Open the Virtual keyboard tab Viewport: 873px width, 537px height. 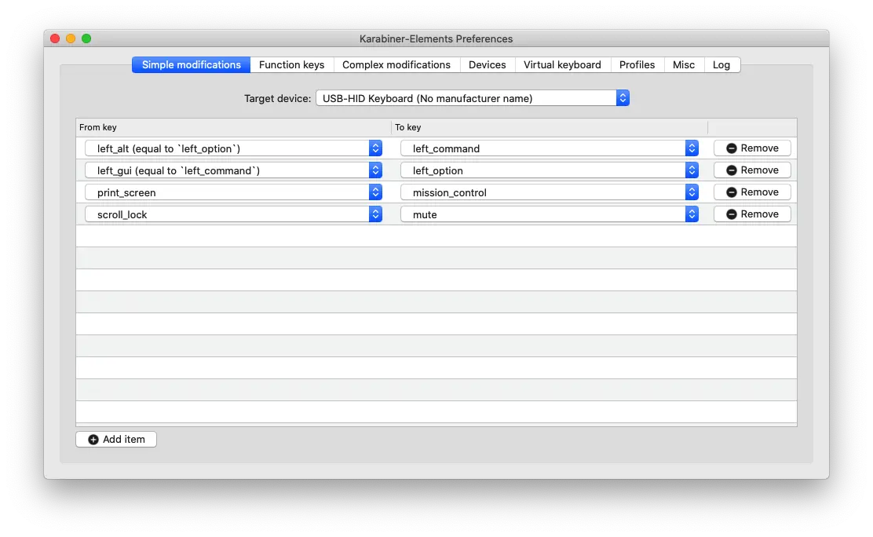(562, 64)
